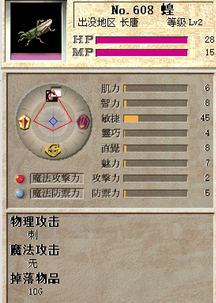216x303 pixels.
Task: Select the 物理攻击 heading
Action: (x=35, y=222)
